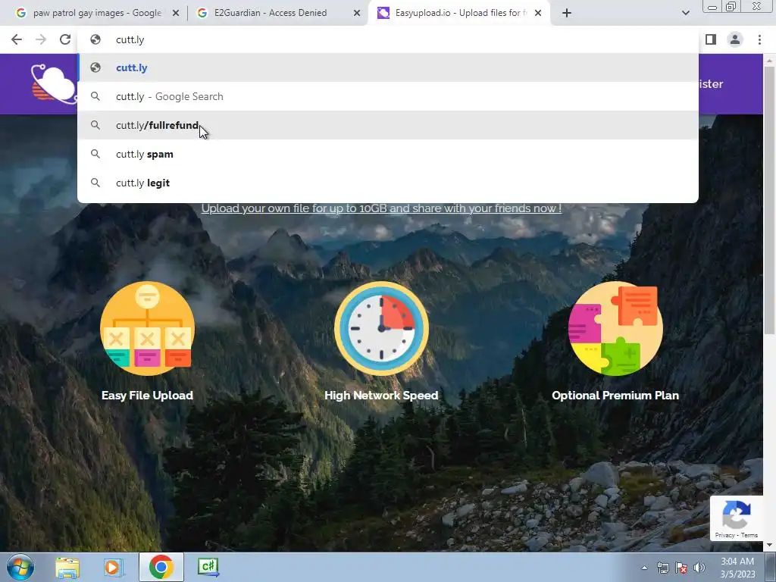Click the Easyupload cloud logo

[x=54, y=84]
